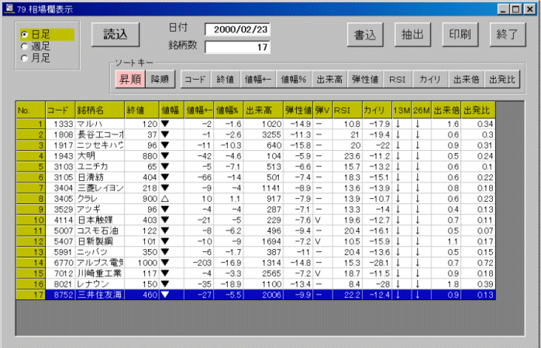Viewport: 541px width, 348px height.
Task: Sort by 出発比 key button
Action: point(502,80)
